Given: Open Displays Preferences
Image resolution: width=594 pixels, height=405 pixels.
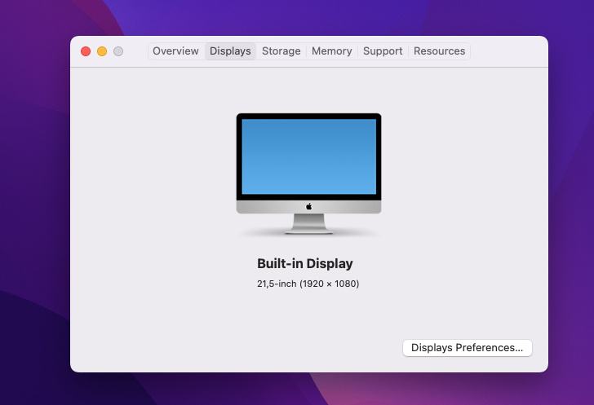Looking at the screenshot, I should point(467,348).
